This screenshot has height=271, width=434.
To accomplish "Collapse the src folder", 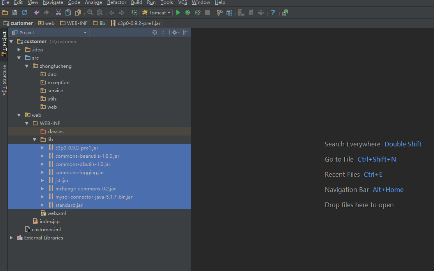I will pos(19,58).
